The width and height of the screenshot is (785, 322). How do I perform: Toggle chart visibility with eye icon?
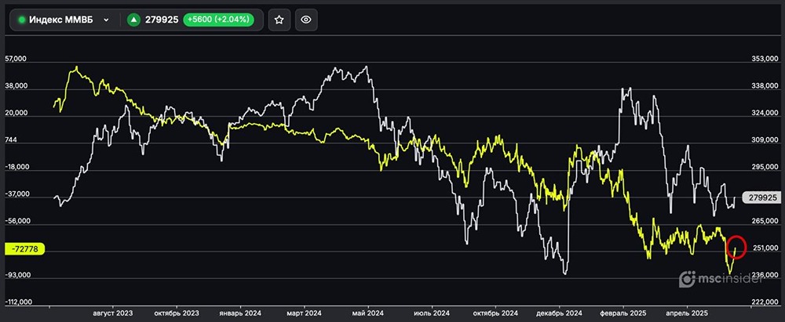(x=306, y=20)
